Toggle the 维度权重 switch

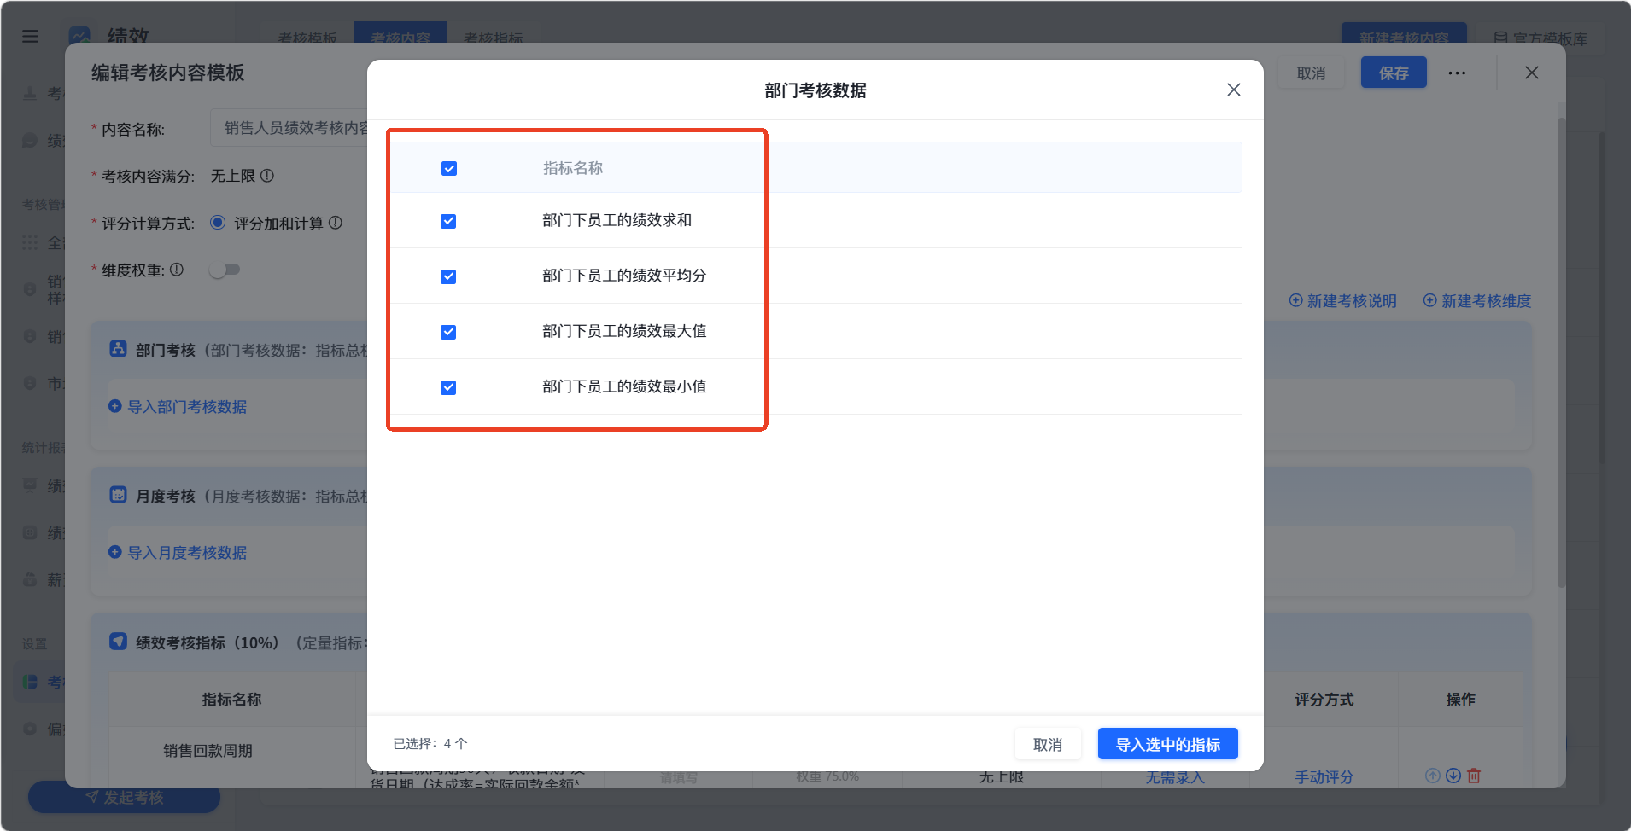coord(225,270)
